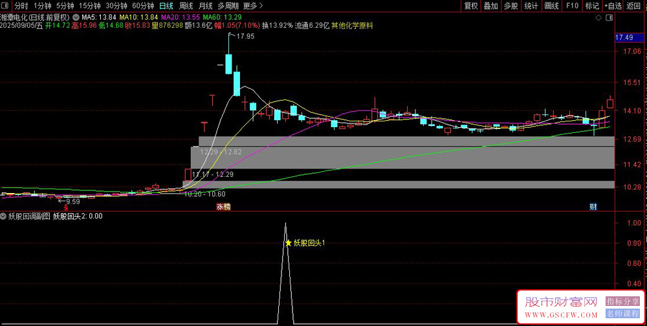Select the 1分钟 period tab
The width and height of the screenshot is (647, 326).
[x=42, y=6]
